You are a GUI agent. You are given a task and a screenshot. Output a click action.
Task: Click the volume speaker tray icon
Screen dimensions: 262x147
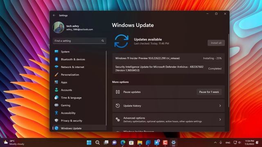[x=240, y=143]
